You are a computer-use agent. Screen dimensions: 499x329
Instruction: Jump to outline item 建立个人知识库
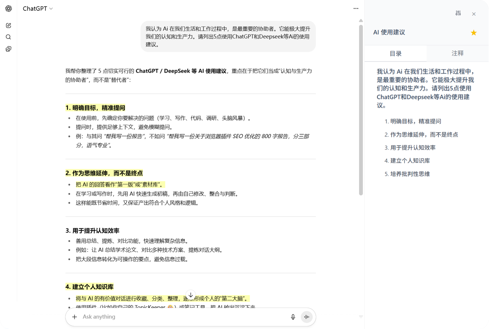[407, 161]
